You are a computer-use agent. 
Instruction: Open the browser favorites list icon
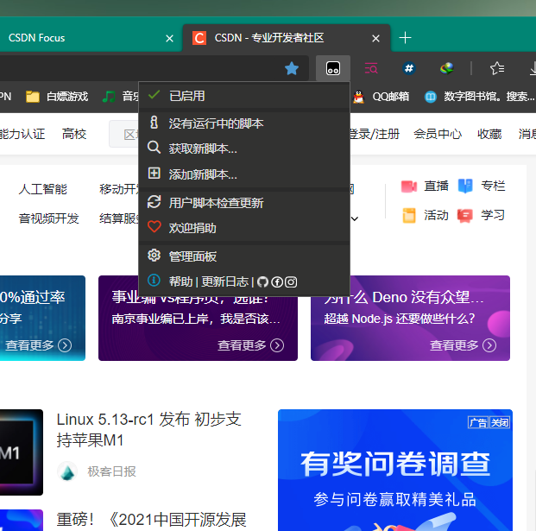[x=497, y=67]
